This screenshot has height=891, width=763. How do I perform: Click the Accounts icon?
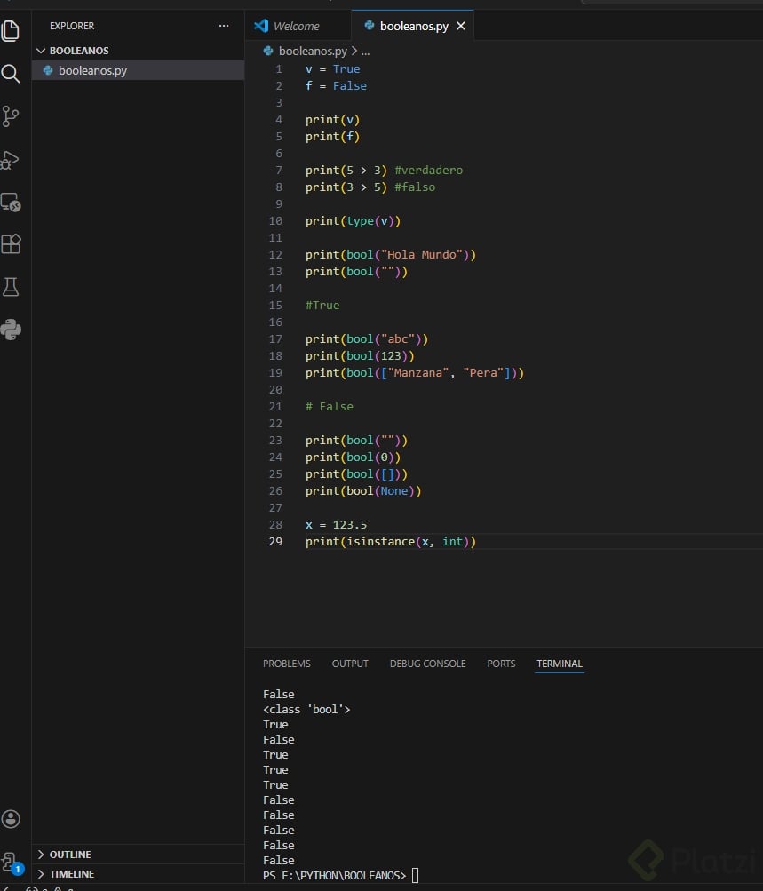tap(11, 819)
